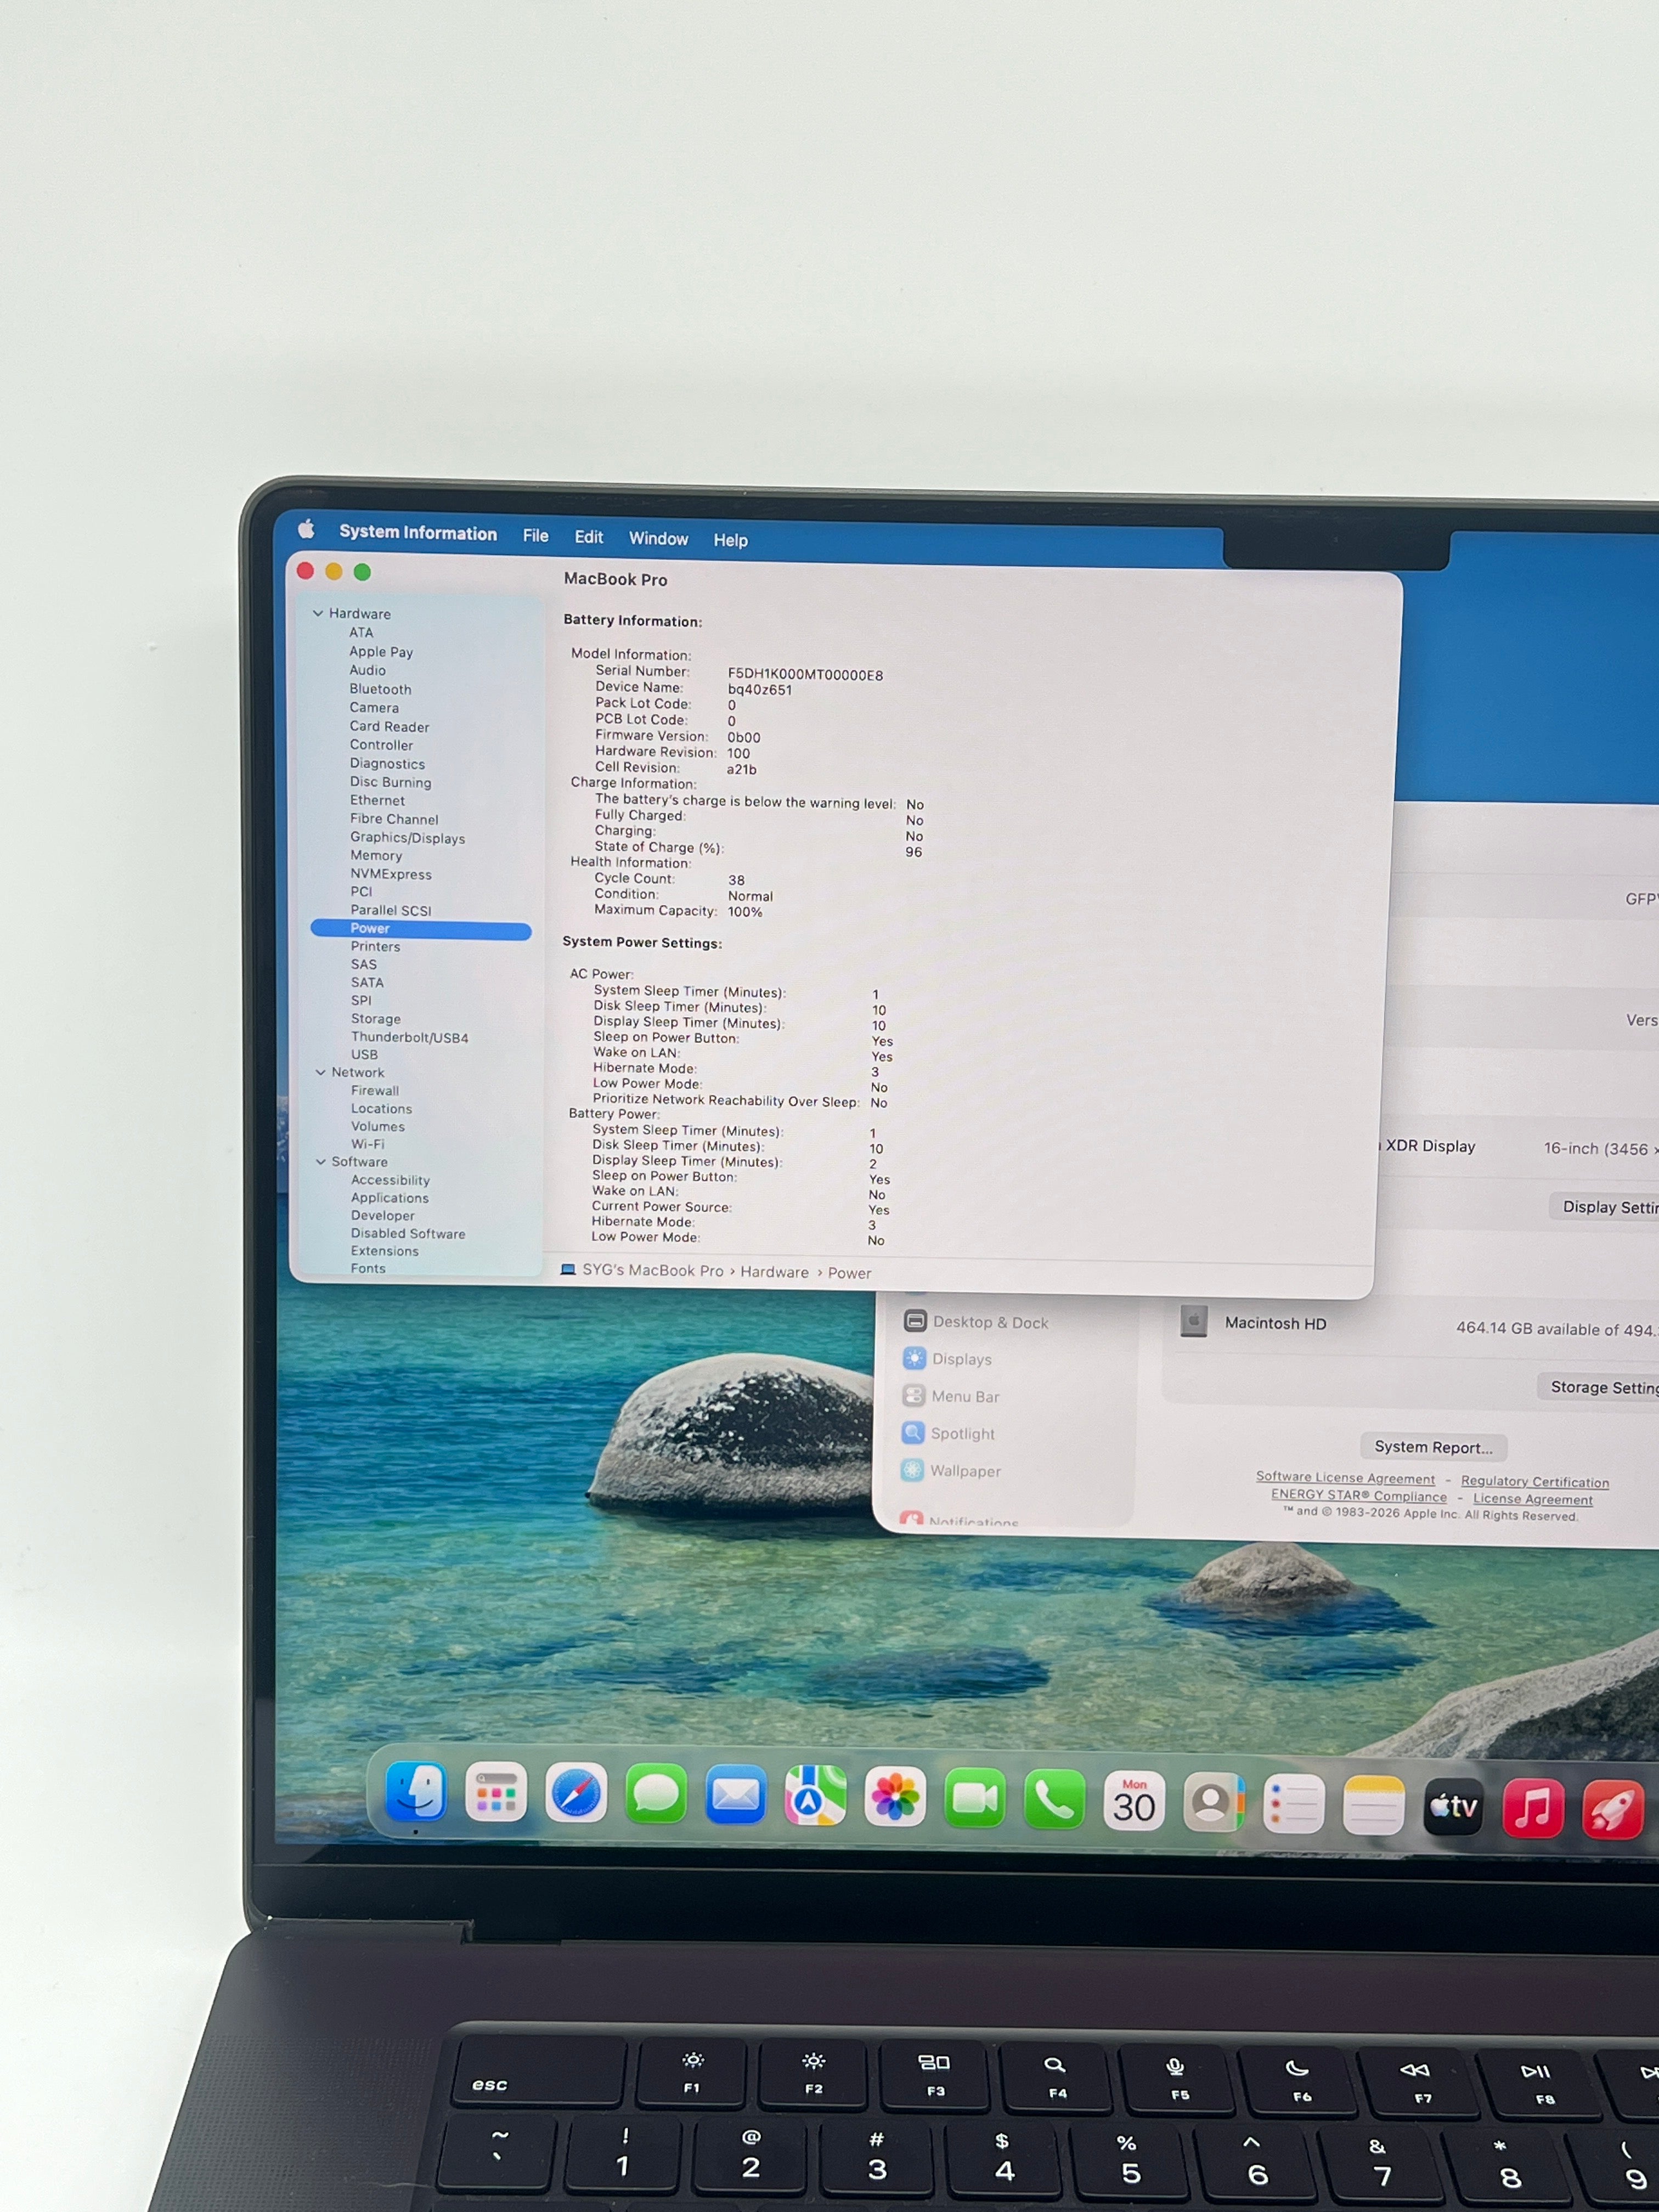Open the Regulatory Certification link
This screenshot has width=1659, height=2212.
point(1535,1481)
